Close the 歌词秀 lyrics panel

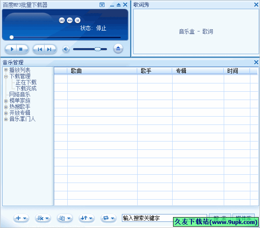pyautogui.click(x=256, y=5)
